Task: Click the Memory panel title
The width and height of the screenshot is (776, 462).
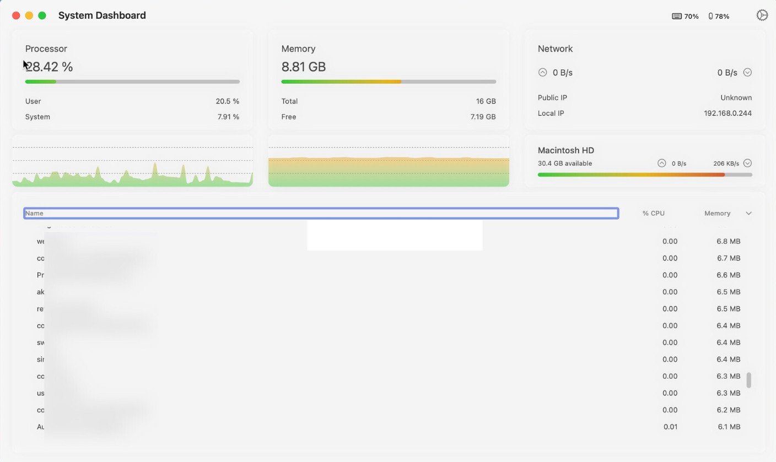Action: [x=298, y=48]
